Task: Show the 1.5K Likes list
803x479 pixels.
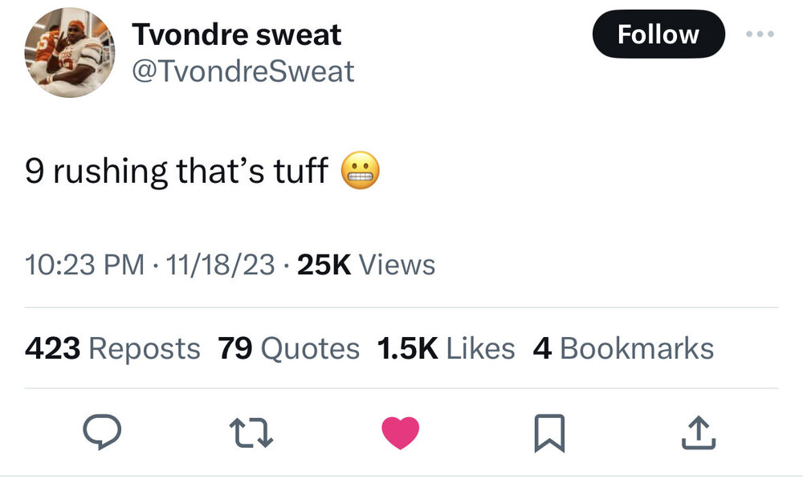Action: [x=446, y=348]
